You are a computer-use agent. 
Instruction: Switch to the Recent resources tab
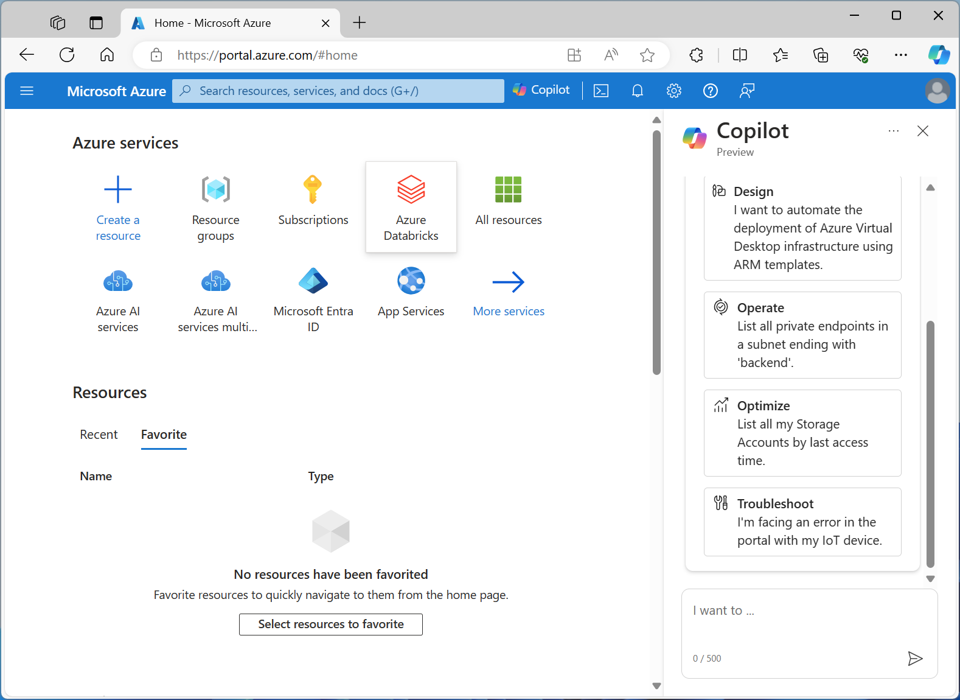[x=99, y=435]
